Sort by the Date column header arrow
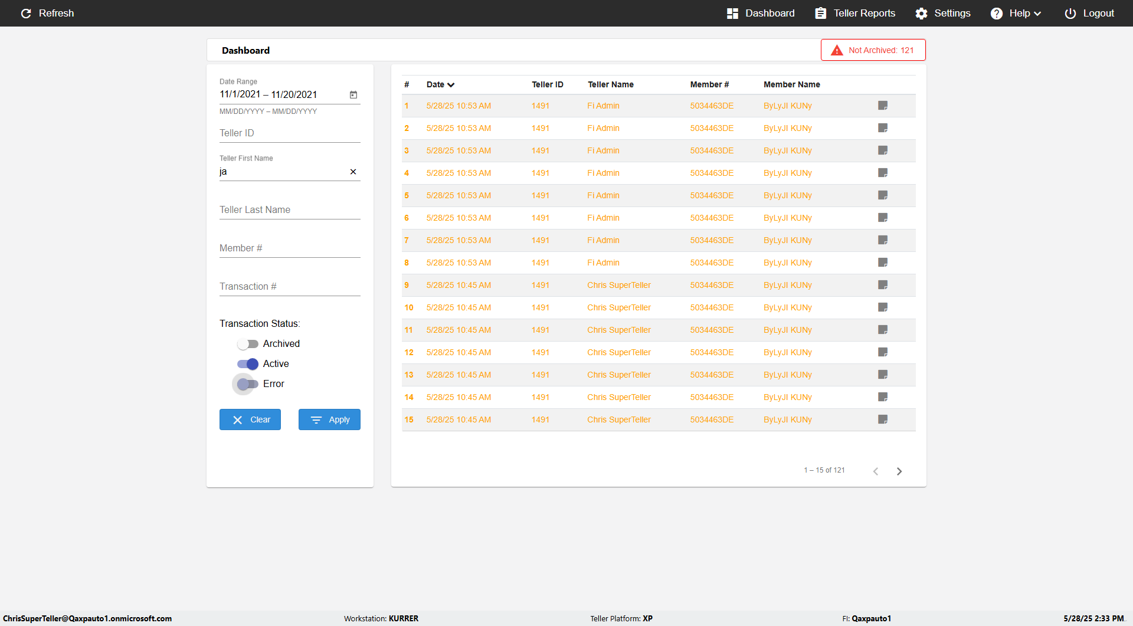 [x=451, y=85]
